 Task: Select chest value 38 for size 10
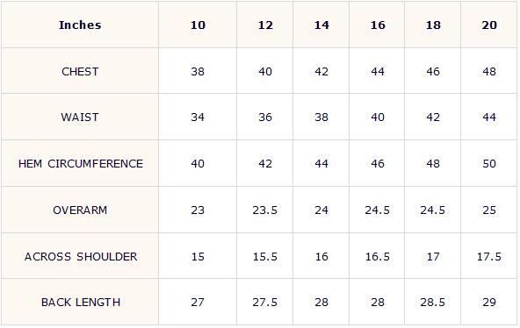point(198,72)
